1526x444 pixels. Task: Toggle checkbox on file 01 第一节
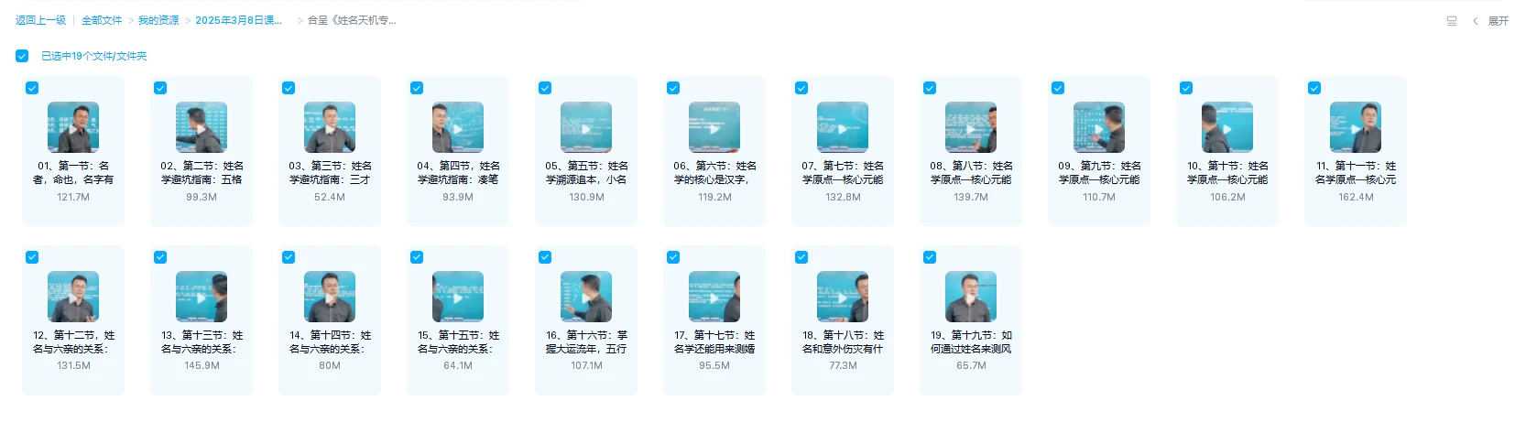pos(32,88)
